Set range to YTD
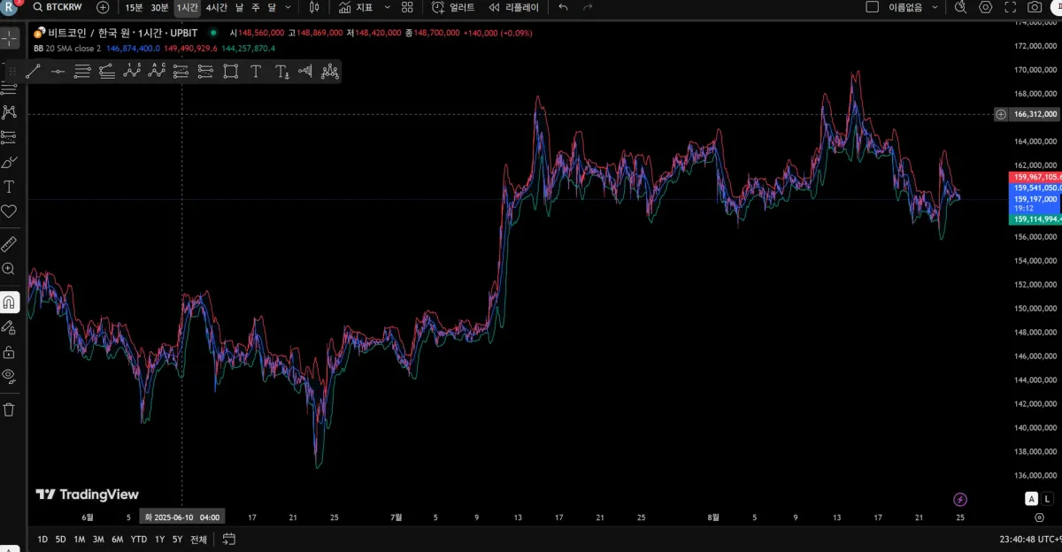This screenshot has height=552, width=1062. click(139, 540)
